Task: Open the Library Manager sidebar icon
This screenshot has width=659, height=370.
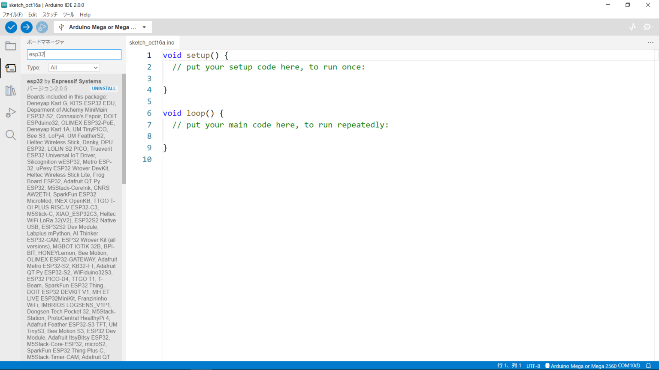Action: pyautogui.click(x=11, y=90)
